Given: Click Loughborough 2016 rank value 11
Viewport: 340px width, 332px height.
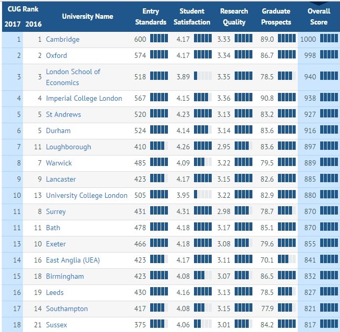Looking at the screenshot, I should pos(38,147).
